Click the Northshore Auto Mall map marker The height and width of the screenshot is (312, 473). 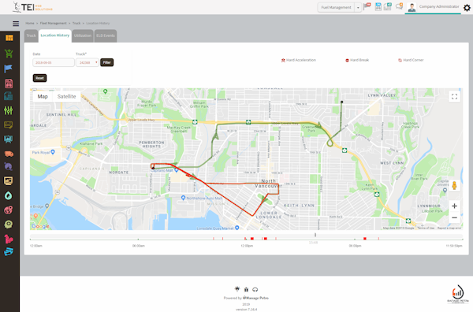coord(183,198)
